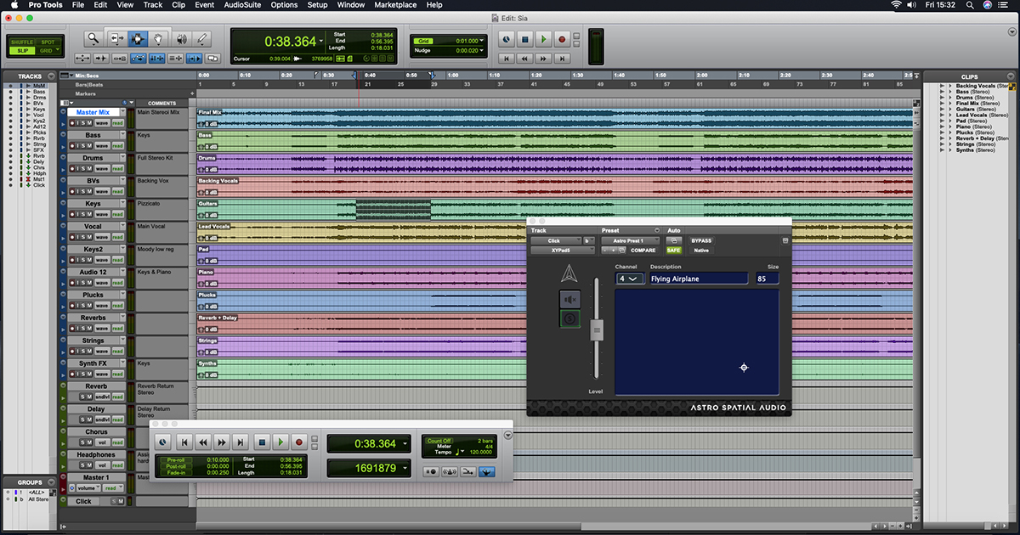
Task: Click Count Off button in Transport window
Action: [439, 441]
